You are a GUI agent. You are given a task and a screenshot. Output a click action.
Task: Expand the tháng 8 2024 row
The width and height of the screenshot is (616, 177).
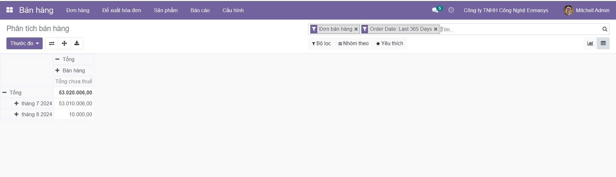click(33, 114)
